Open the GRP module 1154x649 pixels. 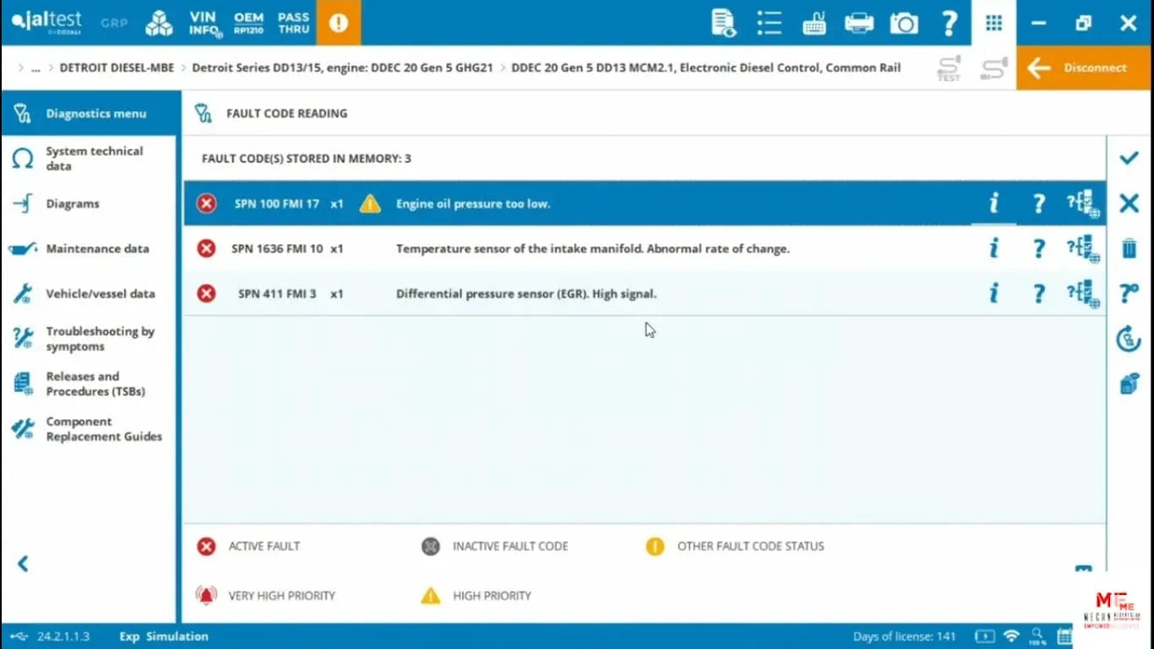[114, 23]
